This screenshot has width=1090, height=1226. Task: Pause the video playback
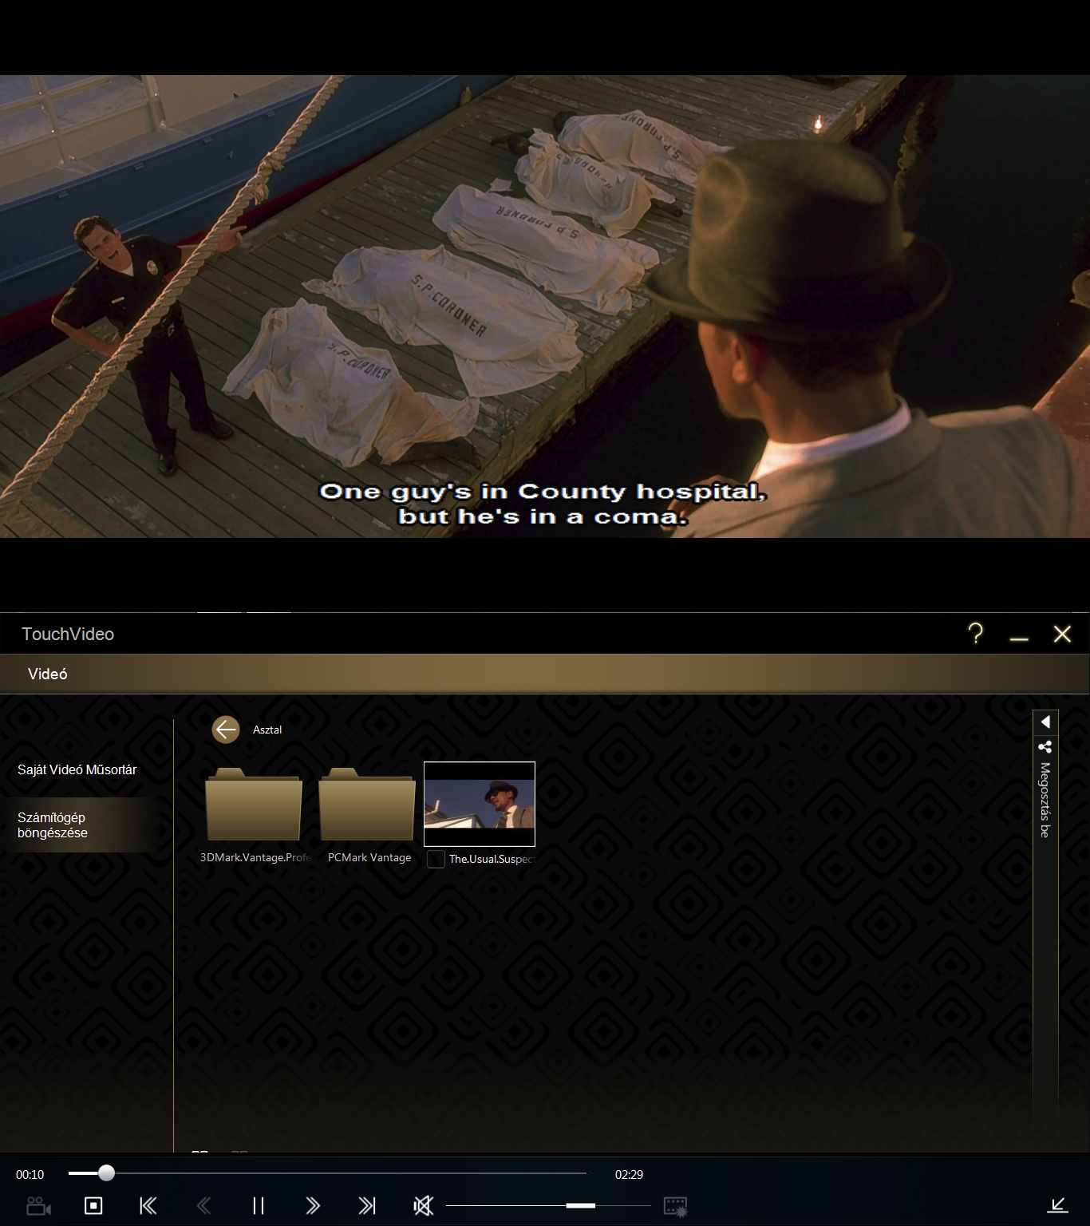click(258, 1205)
